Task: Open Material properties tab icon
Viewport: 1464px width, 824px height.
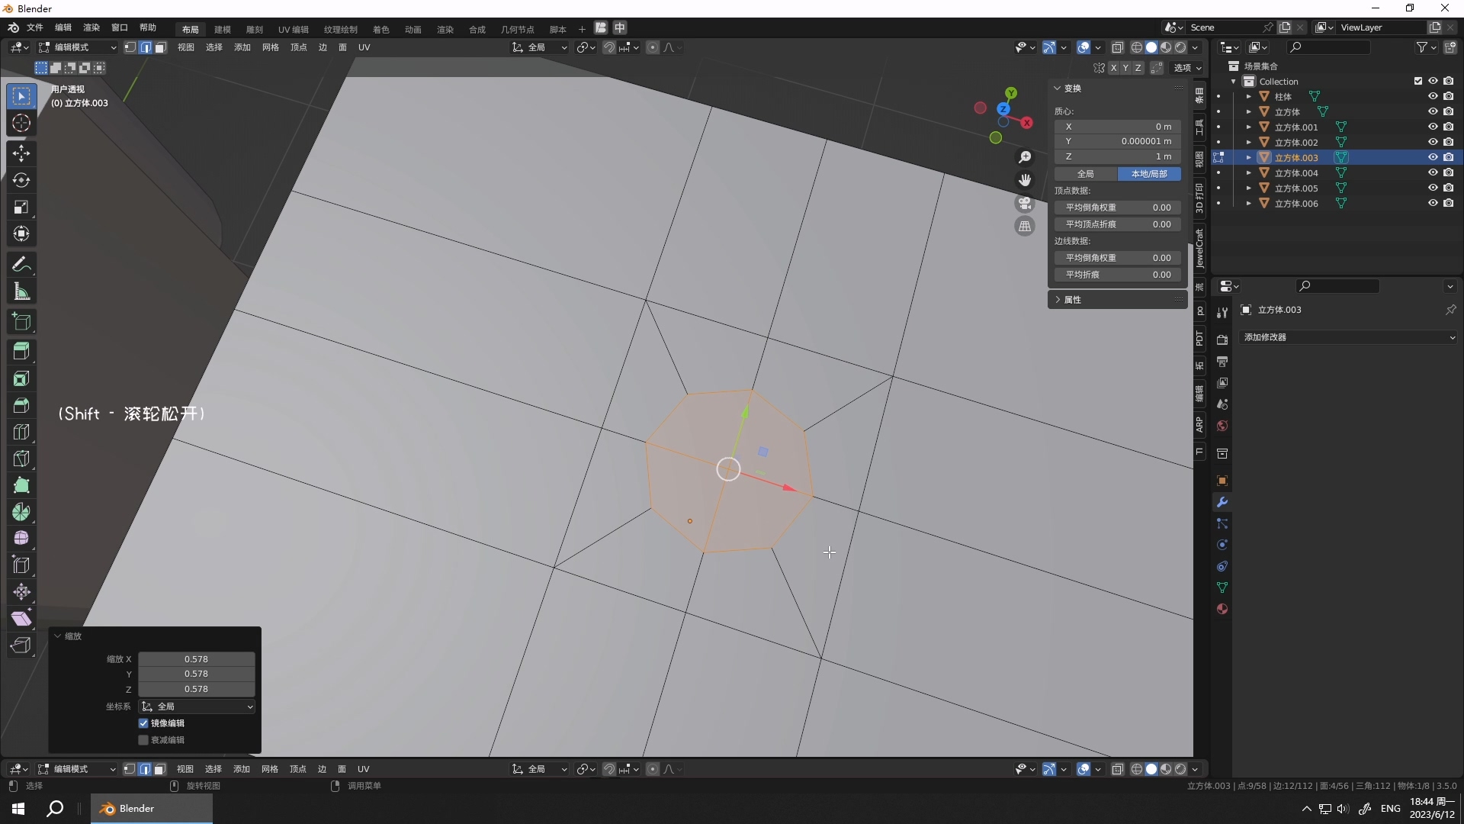Action: (1222, 609)
